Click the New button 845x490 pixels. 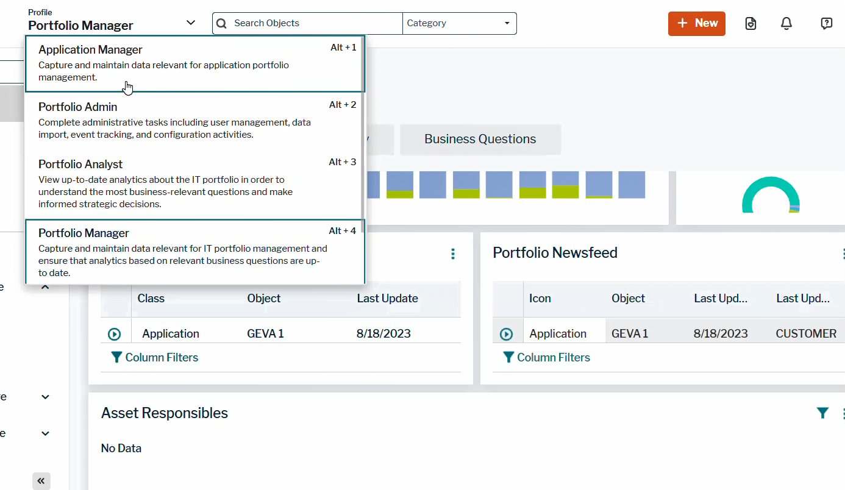click(696, 23)
